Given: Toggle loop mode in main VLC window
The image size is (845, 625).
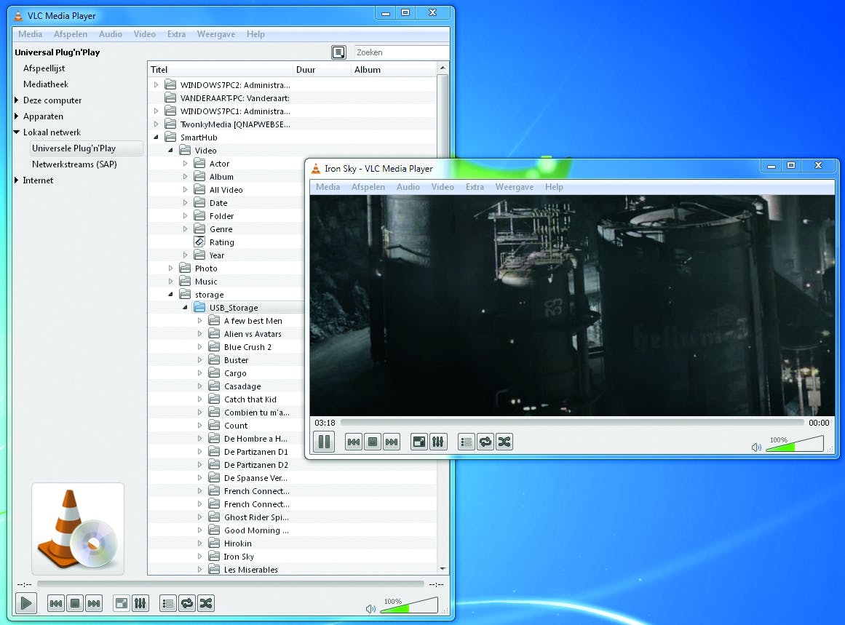Looking at the screenshot, I should click(187, 603).
